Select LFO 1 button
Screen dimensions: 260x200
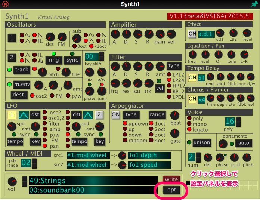point(12,115)
